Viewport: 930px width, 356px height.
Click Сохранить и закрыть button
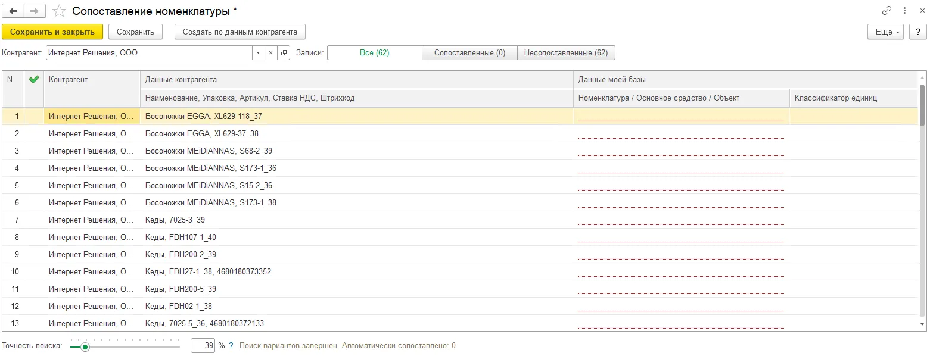(52, 32)
